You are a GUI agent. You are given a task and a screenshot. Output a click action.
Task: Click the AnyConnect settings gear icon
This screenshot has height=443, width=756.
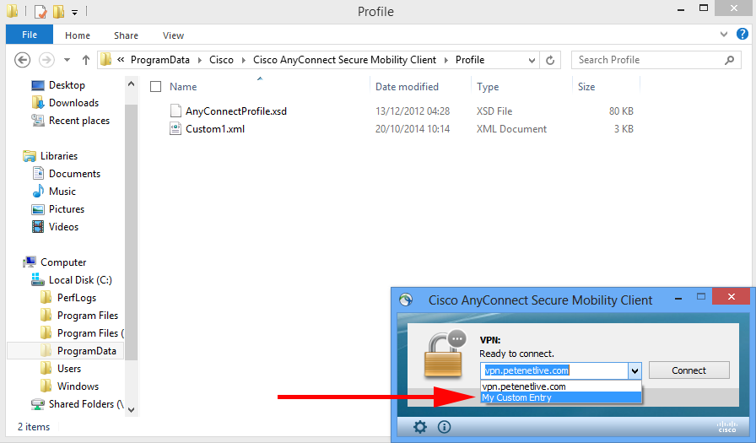click(x=420, y=427)
